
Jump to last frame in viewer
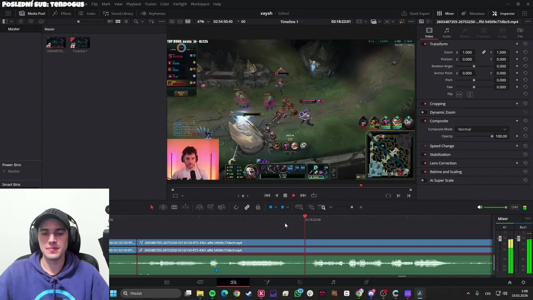click(303, 195)
